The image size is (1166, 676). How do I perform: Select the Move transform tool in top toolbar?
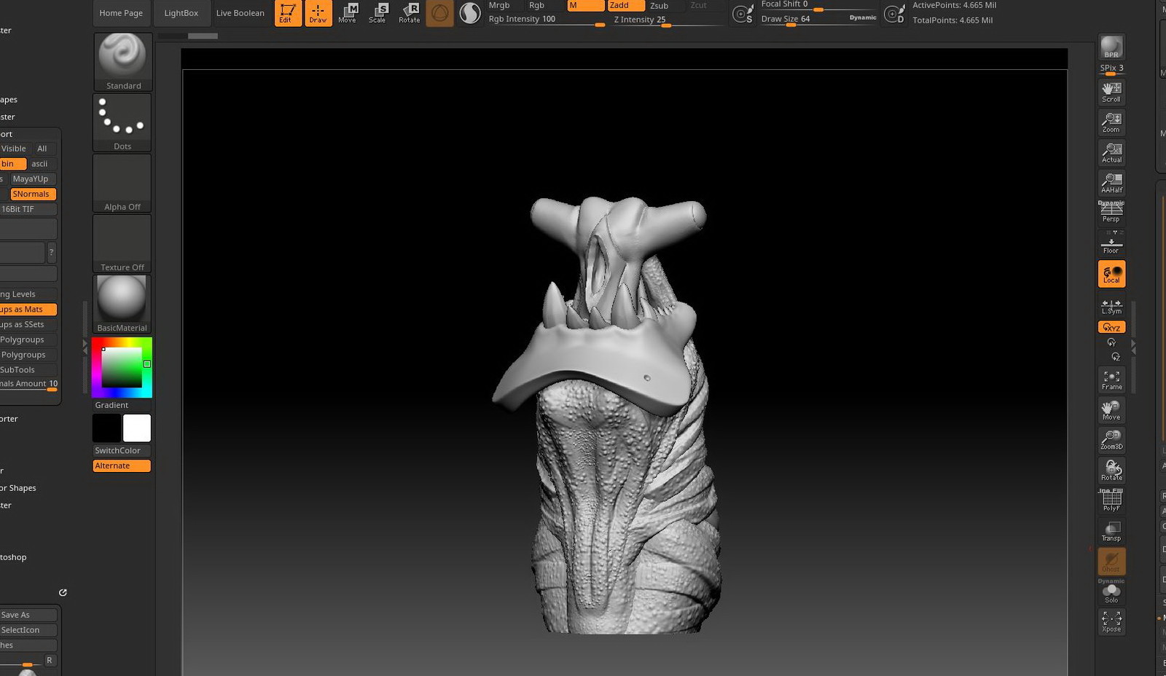(348, 12)
